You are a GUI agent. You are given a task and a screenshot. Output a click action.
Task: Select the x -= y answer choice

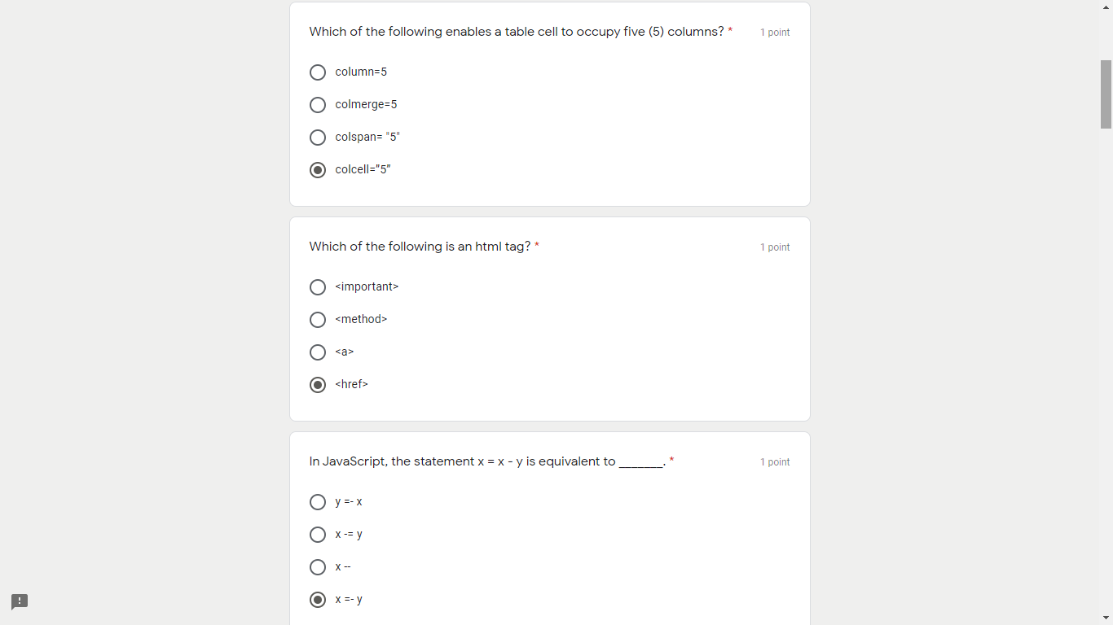318,534
